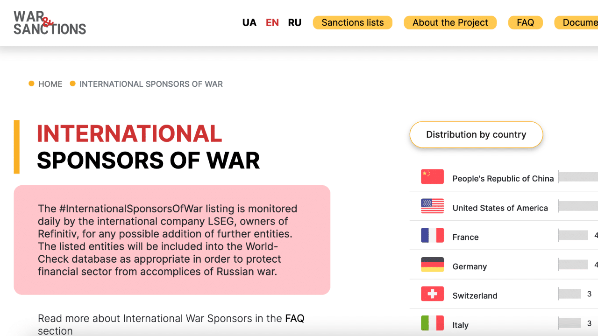Go to the HOME breadcrumb link

50,84
